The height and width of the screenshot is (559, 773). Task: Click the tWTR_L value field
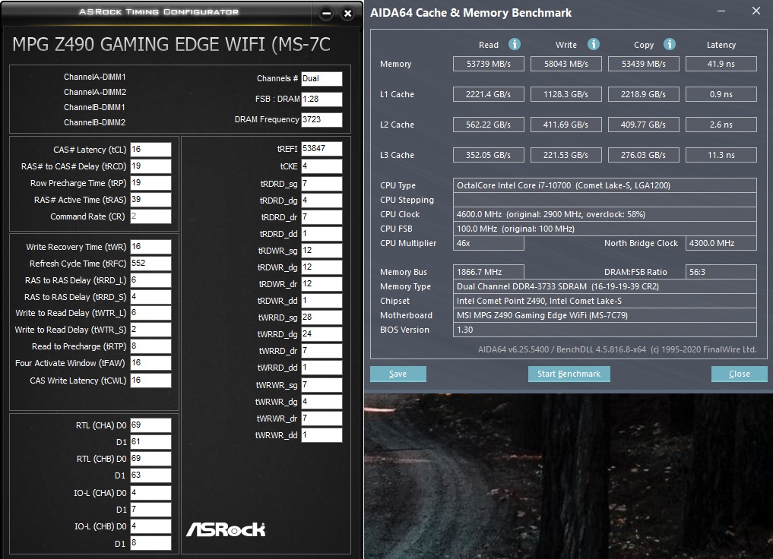(150, 313)
